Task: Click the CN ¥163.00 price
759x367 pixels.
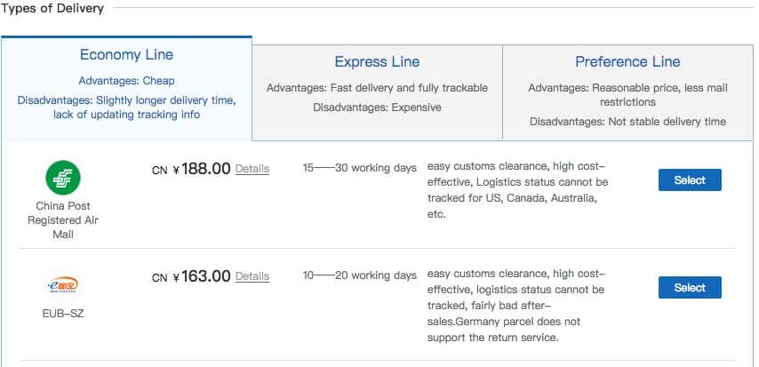Action: [x=191, y=276]
